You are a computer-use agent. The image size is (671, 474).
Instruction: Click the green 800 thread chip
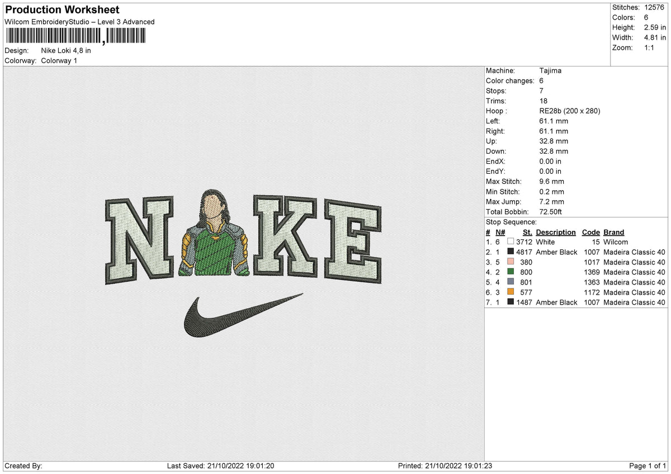pyautogui.click(x=510, y=272)
